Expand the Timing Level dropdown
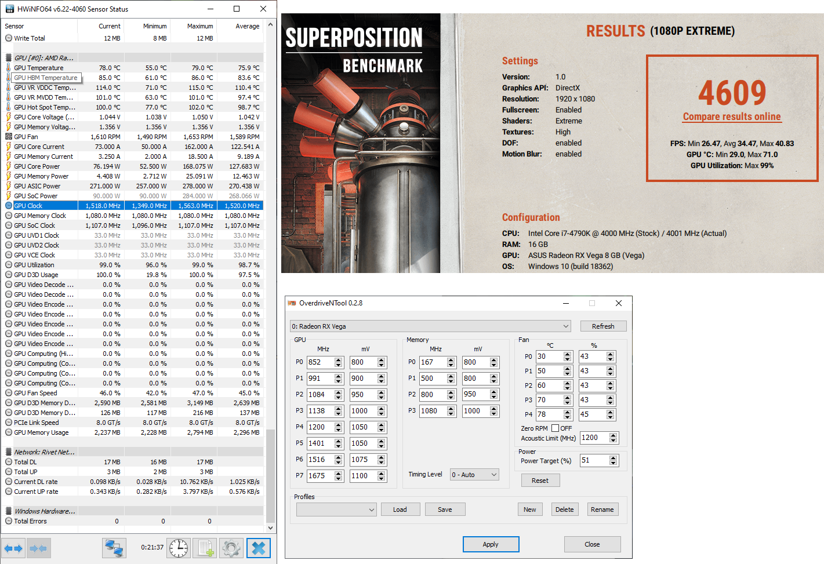 474,475
